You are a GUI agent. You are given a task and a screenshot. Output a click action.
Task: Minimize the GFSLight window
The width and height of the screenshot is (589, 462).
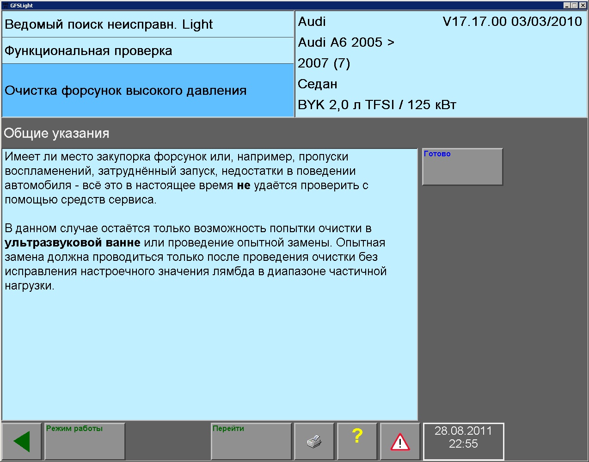567,6
